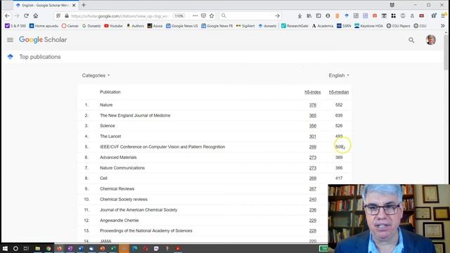
Task: Open the Google Scholar hamburger menu
Action: pyautogui.click(x=10, y=40)
